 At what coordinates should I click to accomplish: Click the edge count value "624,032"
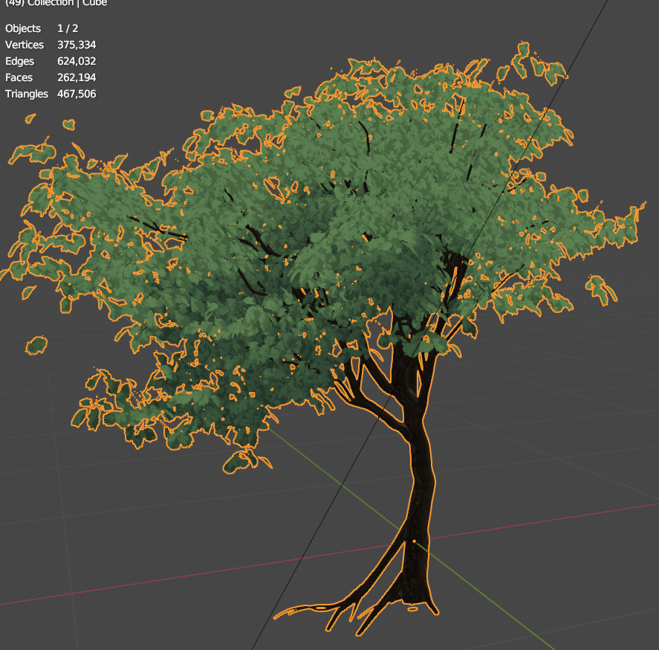[x=77, y=62]
